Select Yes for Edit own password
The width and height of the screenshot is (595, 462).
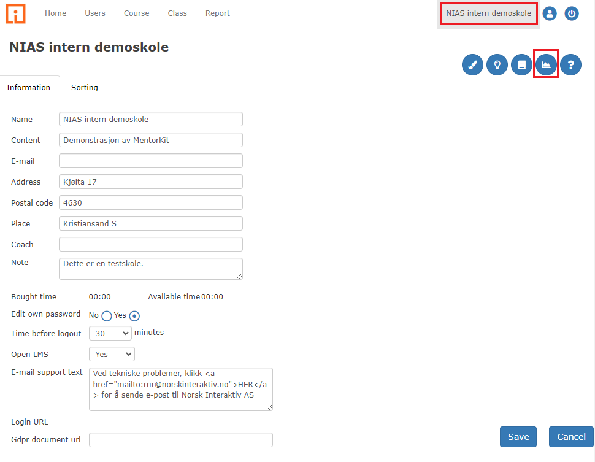click(x=134, y=316)
